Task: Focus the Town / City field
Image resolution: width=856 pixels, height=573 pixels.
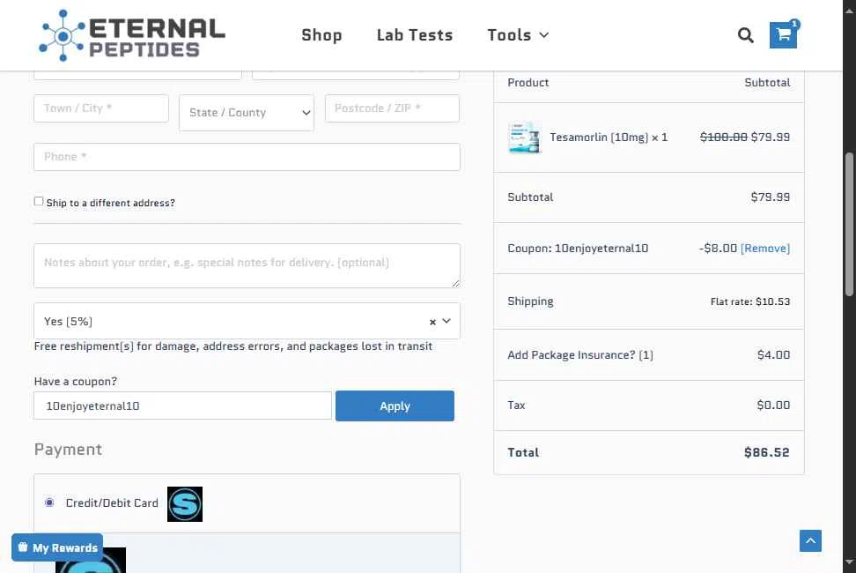Action: tap(101, 108)
